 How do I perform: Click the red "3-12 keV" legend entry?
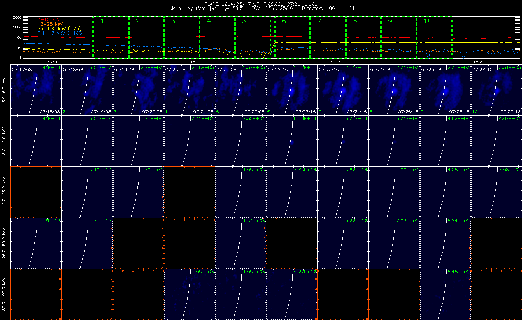point(49,20)
